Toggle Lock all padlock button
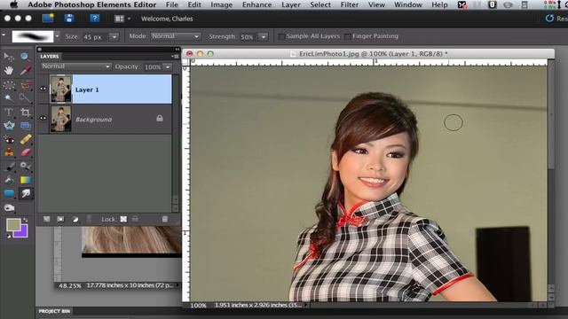This screenshot has height=319, width=568. (135, 219)
